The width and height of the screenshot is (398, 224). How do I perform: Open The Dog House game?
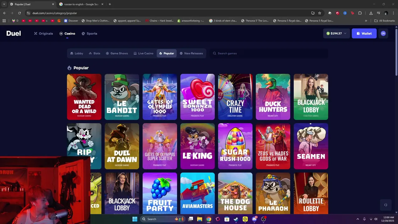235,193
